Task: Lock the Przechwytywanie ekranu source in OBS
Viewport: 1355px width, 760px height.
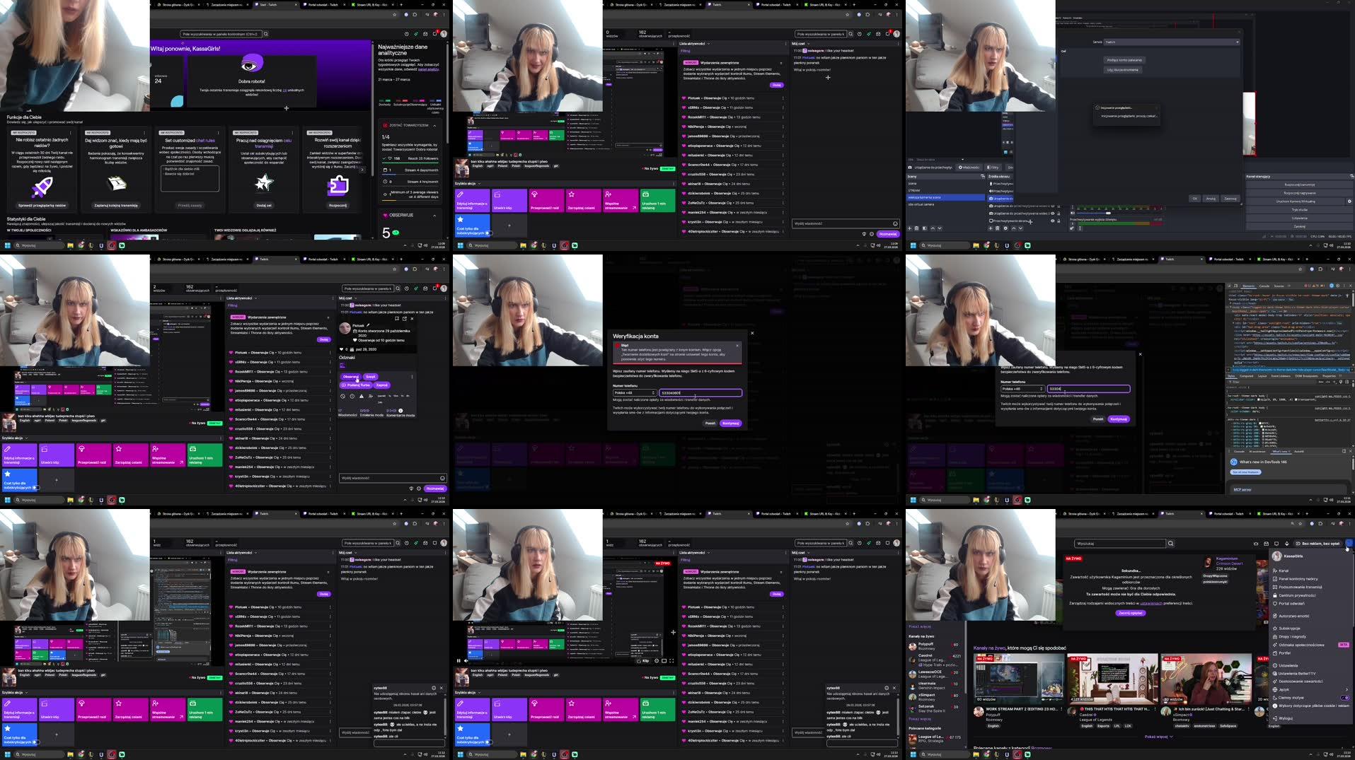Action: (1059, 221)
